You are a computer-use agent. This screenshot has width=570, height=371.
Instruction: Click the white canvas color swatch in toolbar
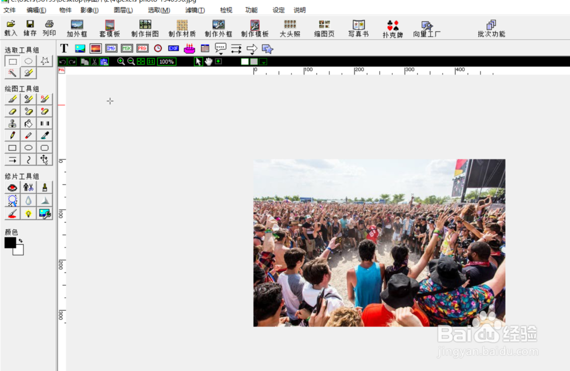pos(245,61)
